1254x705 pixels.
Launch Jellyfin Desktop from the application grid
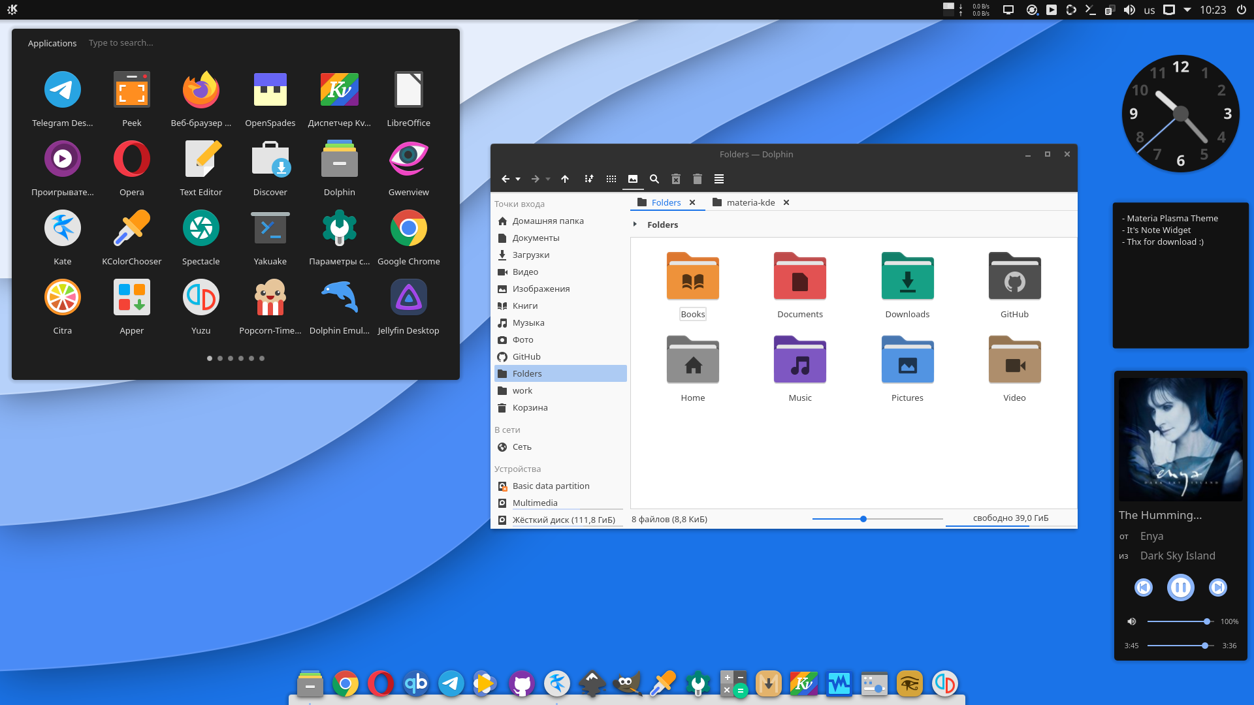pos(409,307)
